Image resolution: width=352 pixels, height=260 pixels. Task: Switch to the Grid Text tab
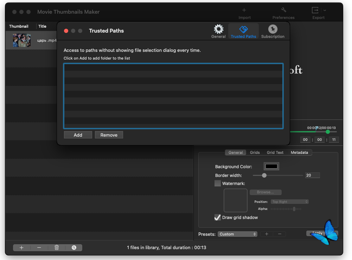click(x=275, y=152)
